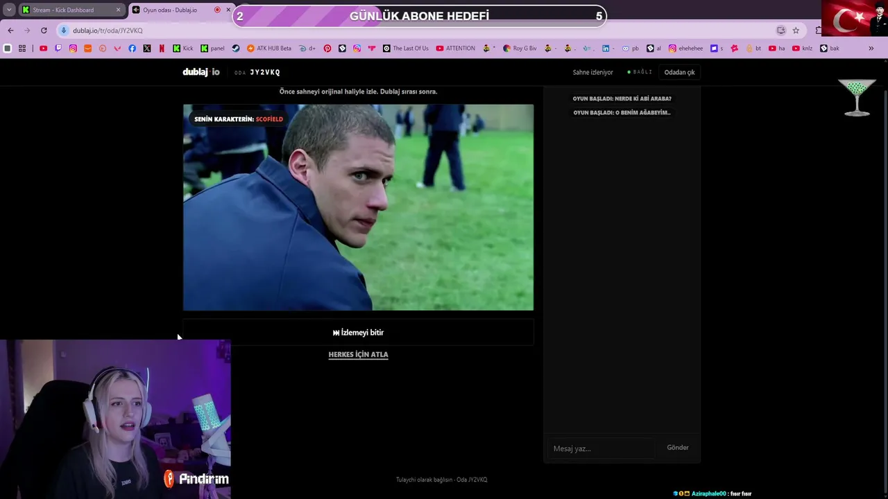
Task: Open the tab search dropdown arrow
Action: click(9, 10)
